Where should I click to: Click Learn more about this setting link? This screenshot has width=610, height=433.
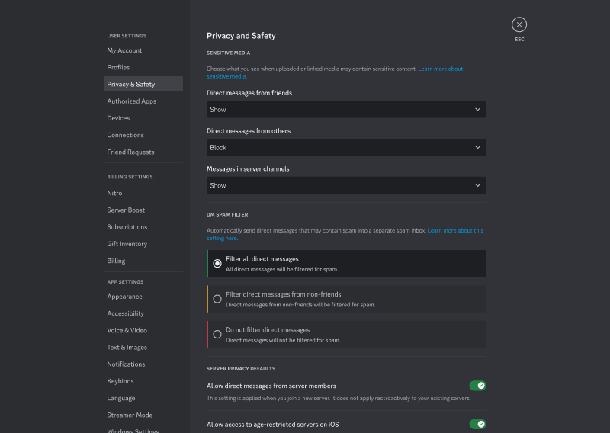point(454,230)
